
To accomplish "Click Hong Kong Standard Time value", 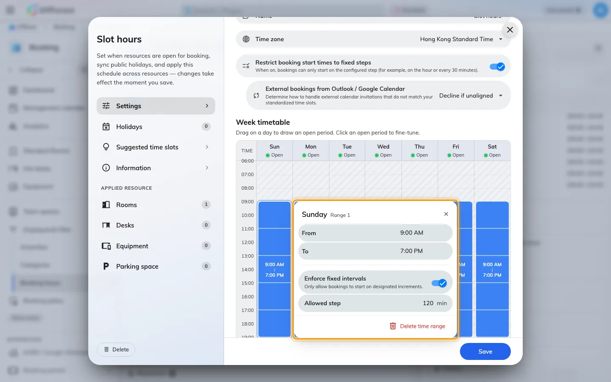I will tap(457, 39).
